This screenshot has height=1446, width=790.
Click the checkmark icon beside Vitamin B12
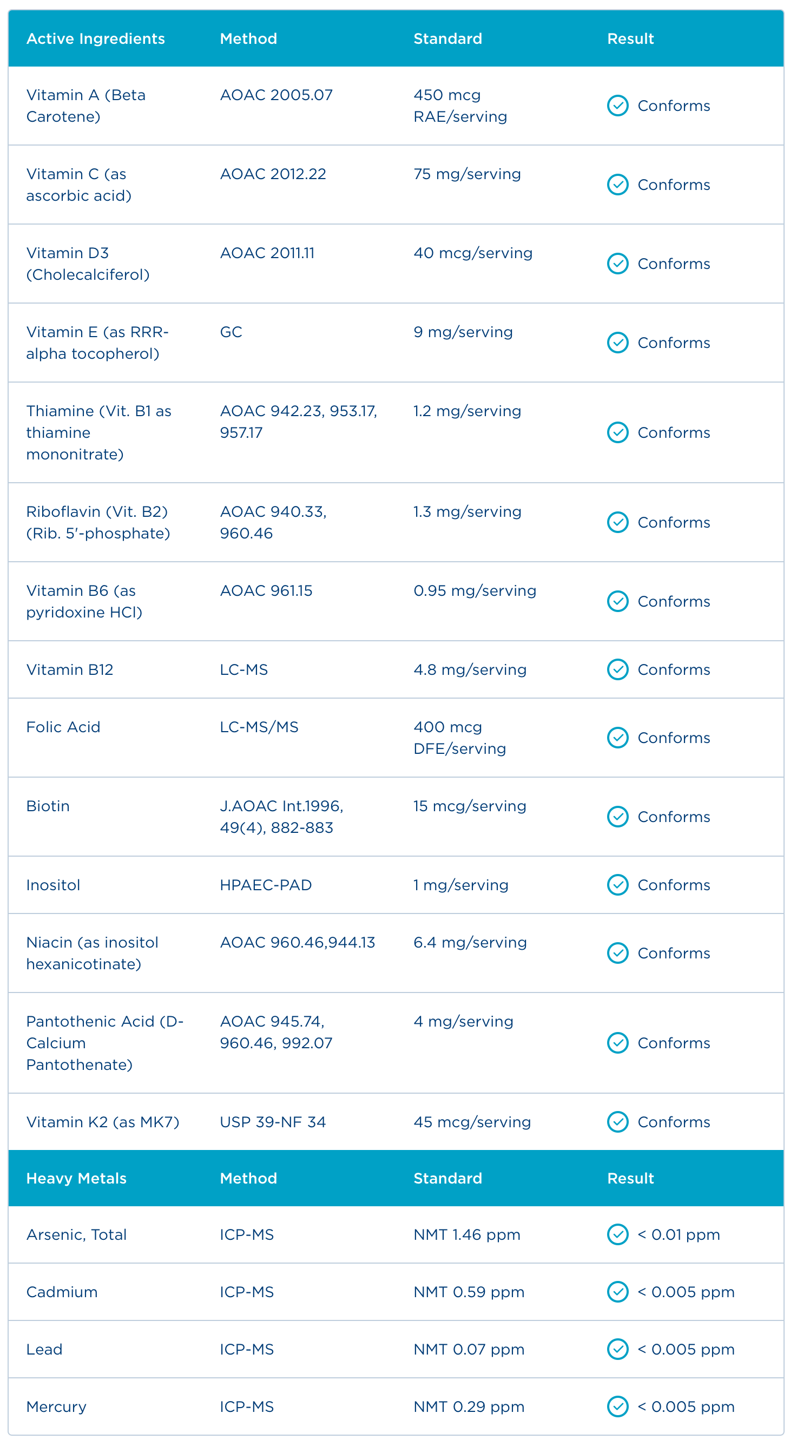click(617, 669)
